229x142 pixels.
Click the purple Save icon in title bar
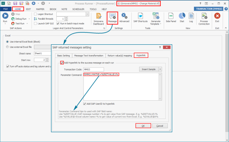tap(15, 3)
